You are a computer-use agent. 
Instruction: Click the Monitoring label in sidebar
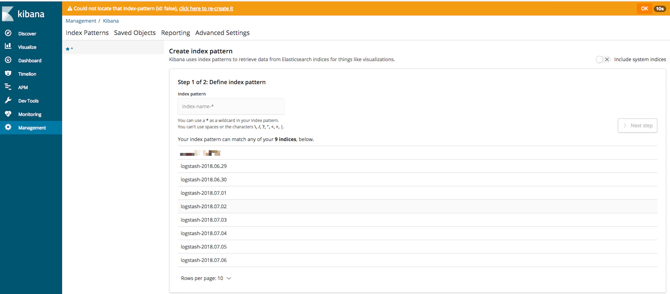click(x=30, y=115)
